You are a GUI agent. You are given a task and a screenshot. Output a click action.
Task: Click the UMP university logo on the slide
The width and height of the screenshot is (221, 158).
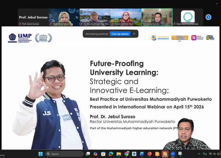[20, 38]
